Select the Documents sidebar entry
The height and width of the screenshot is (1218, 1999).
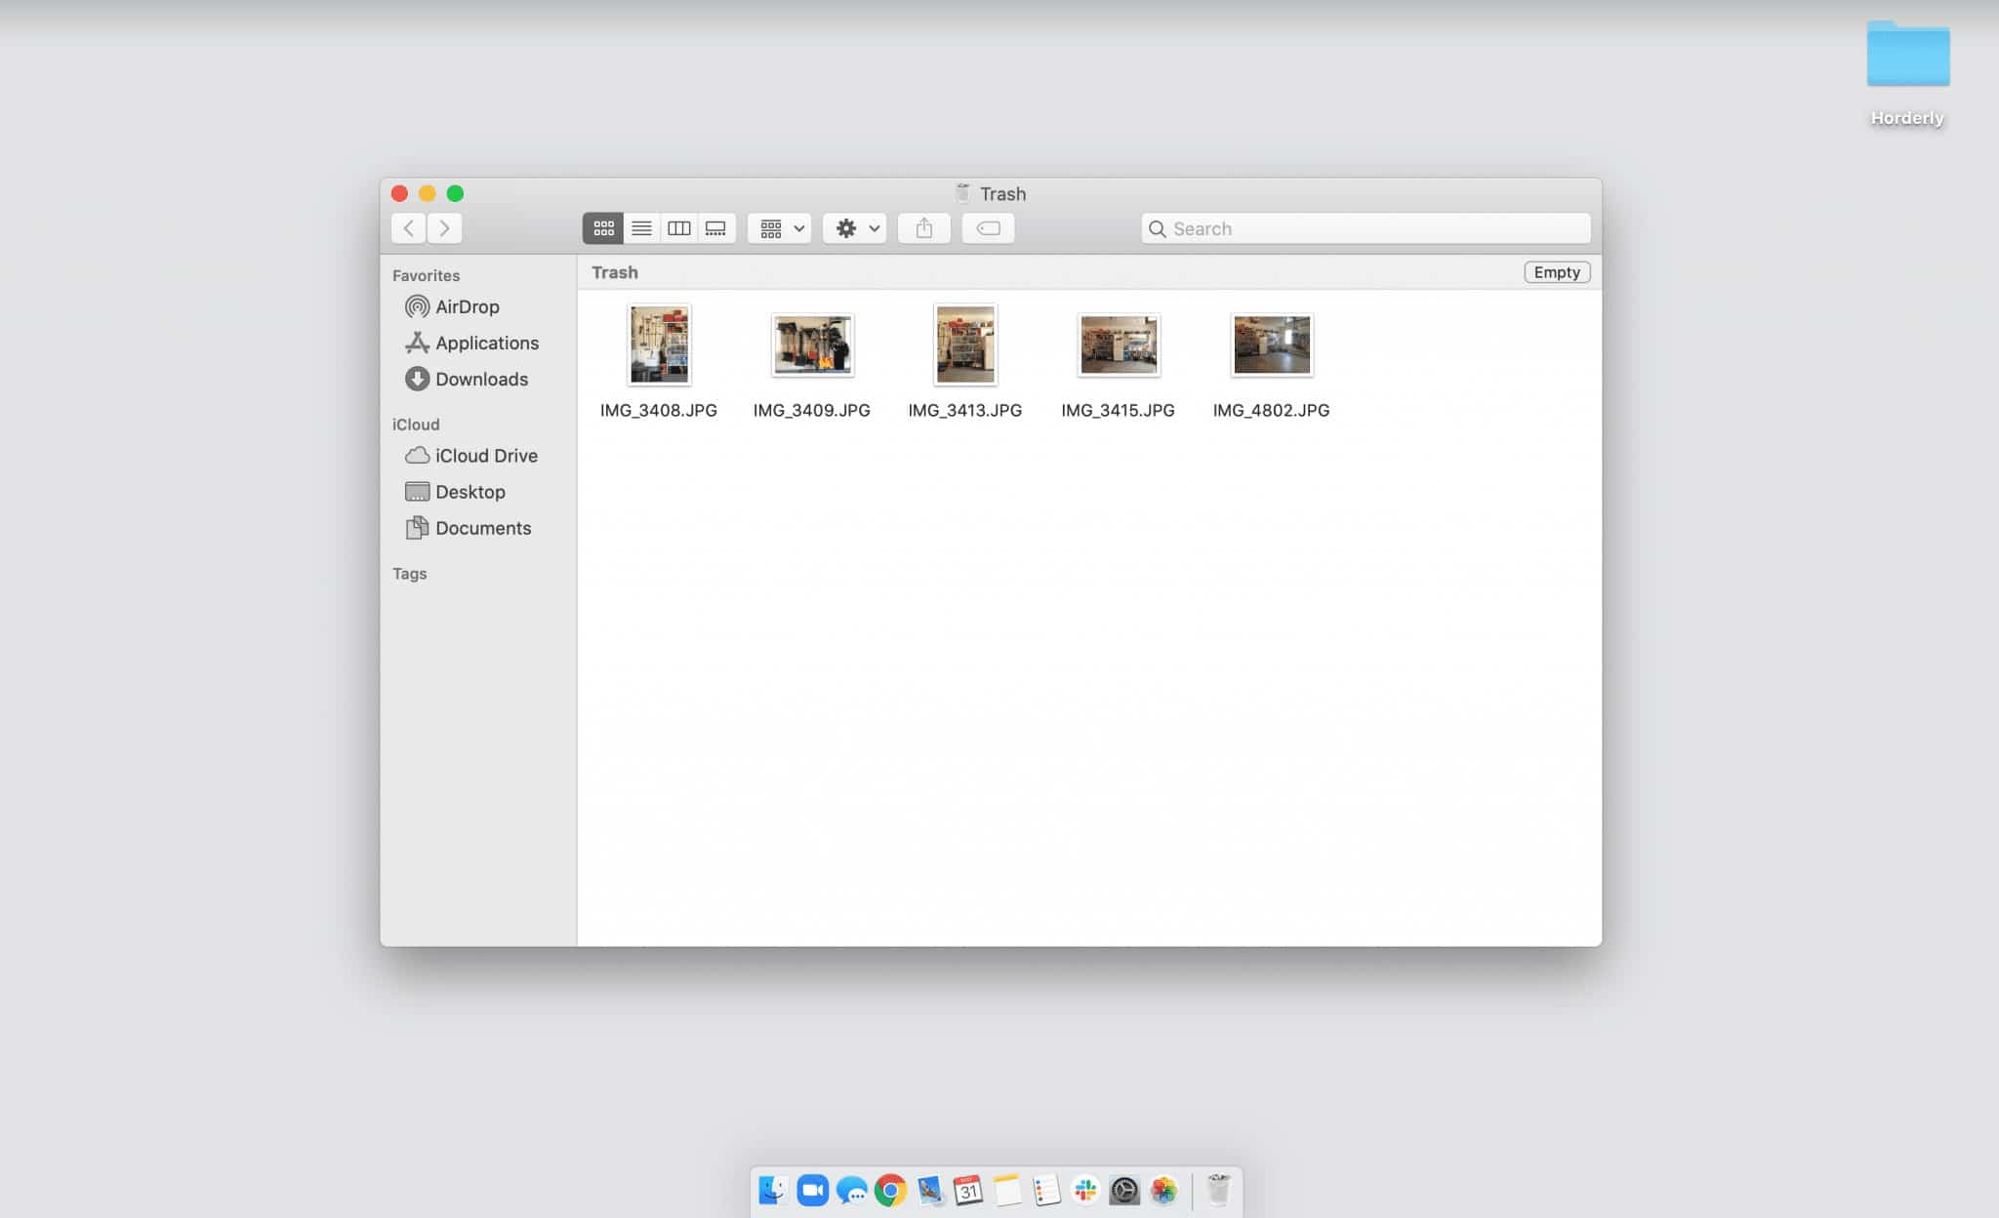point(484,527)
